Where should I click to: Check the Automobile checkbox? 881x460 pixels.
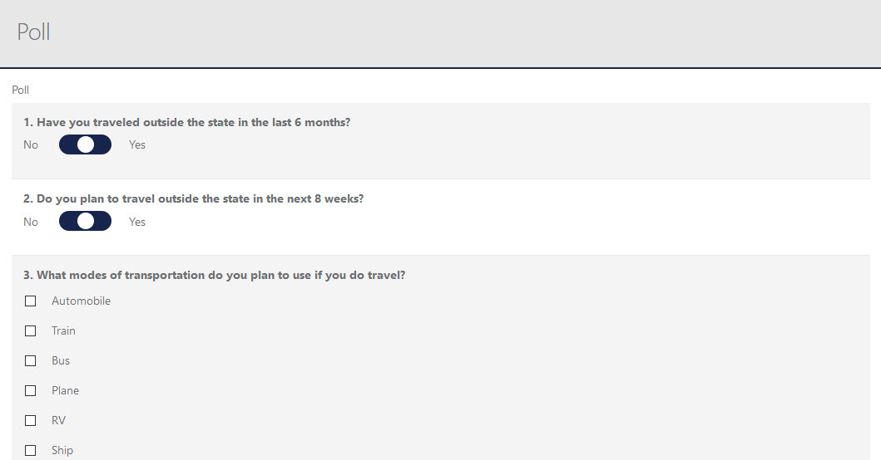(x=31, y=301)
